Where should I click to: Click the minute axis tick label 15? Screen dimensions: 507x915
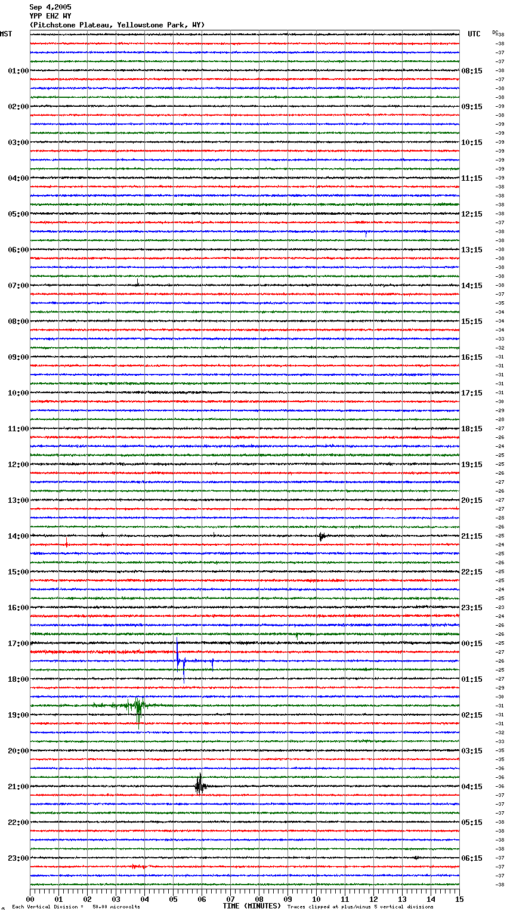tap(459, 899)
